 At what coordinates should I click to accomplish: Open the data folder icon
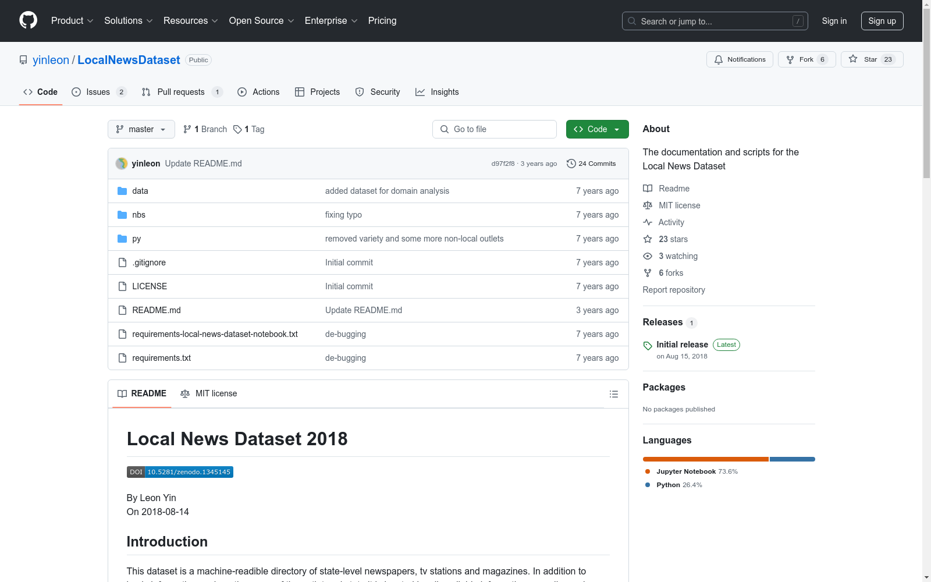click(x=122, y=191)
